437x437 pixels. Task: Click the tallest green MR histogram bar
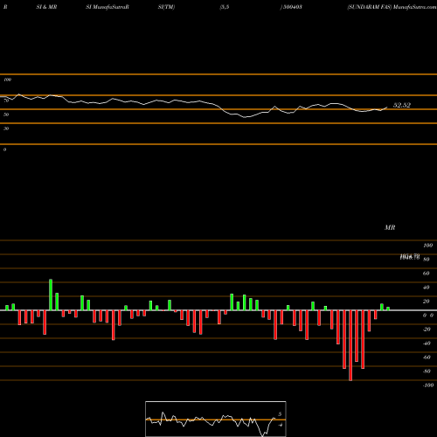(x=51, y=295)
